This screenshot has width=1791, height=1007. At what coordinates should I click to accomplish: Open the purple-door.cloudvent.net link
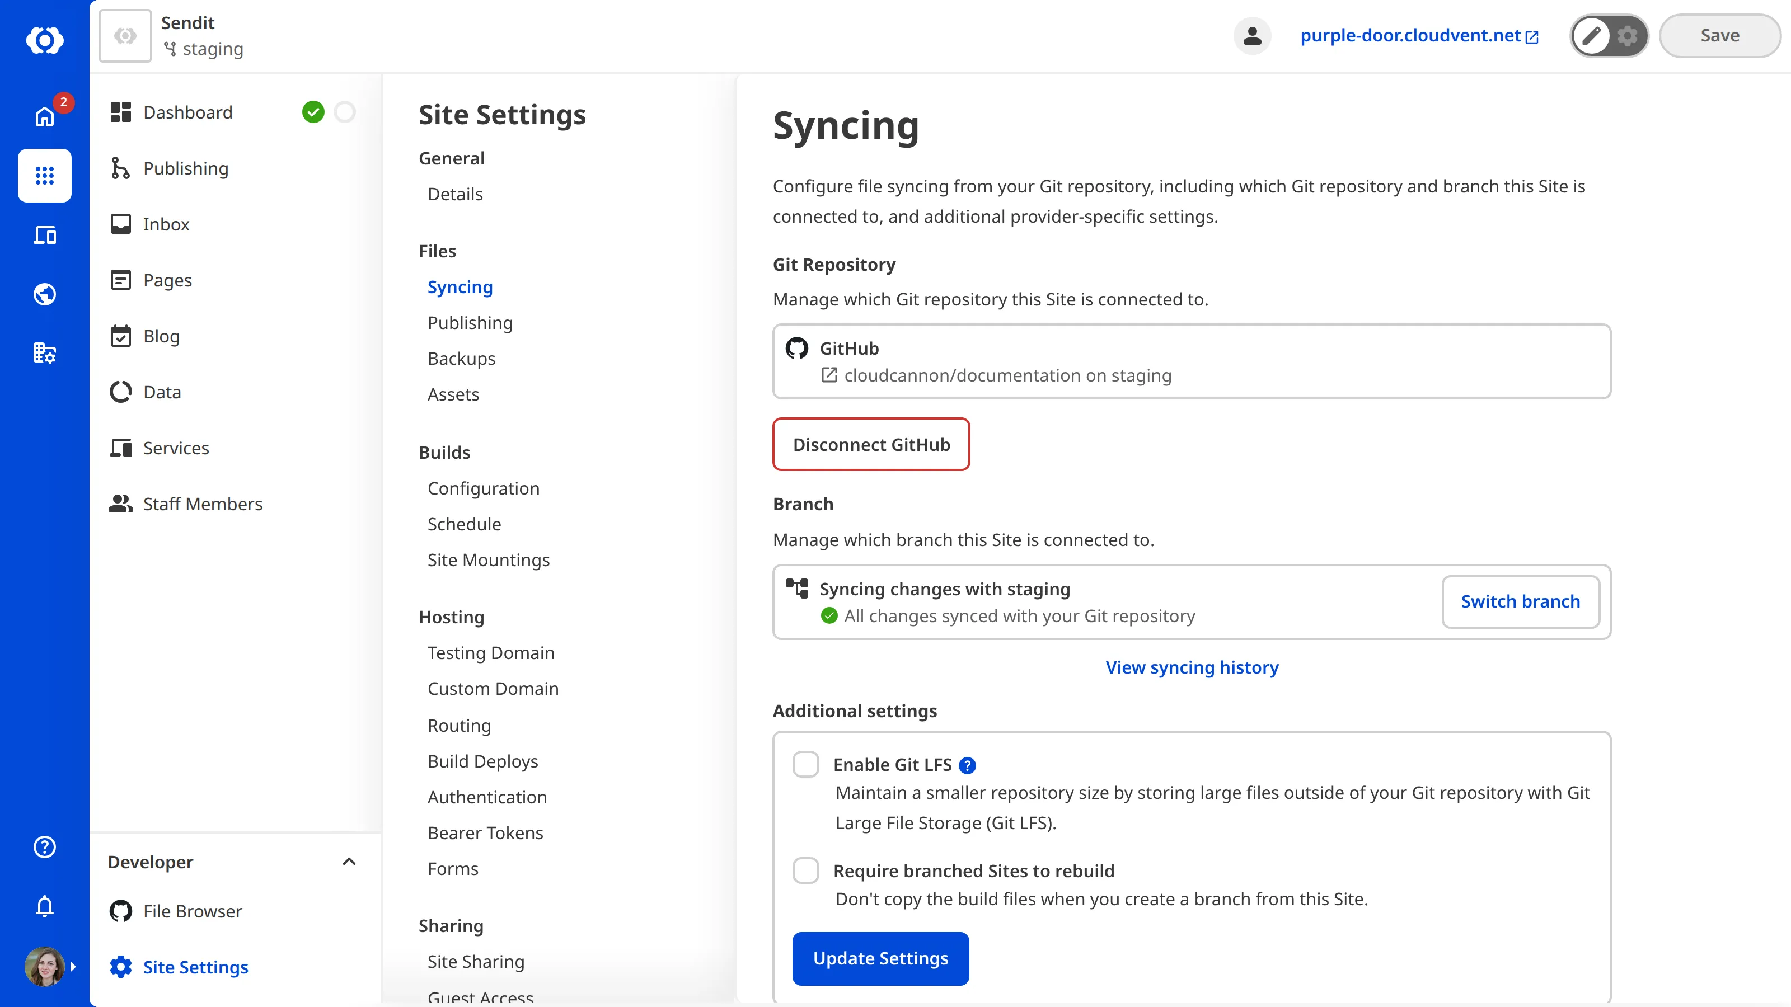(x=1419, y=35)
